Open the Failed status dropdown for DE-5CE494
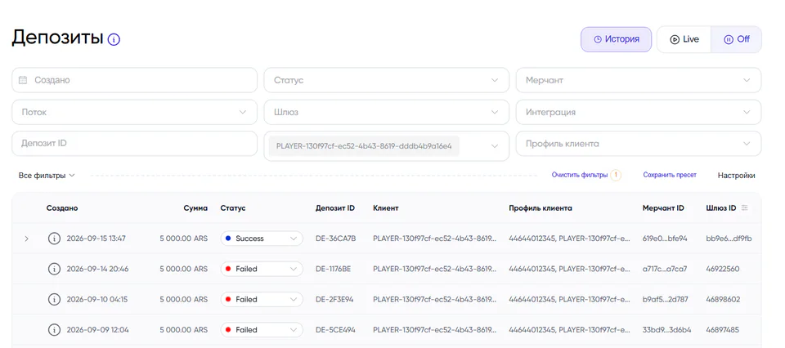Viewport: 785px width, 348px height. (x=262, y=330)
